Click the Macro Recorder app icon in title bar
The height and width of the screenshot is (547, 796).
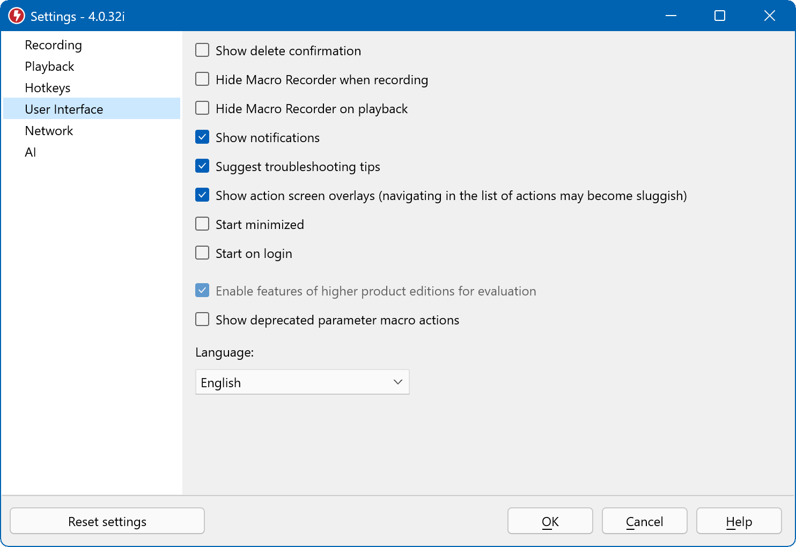tap(17, 16)
